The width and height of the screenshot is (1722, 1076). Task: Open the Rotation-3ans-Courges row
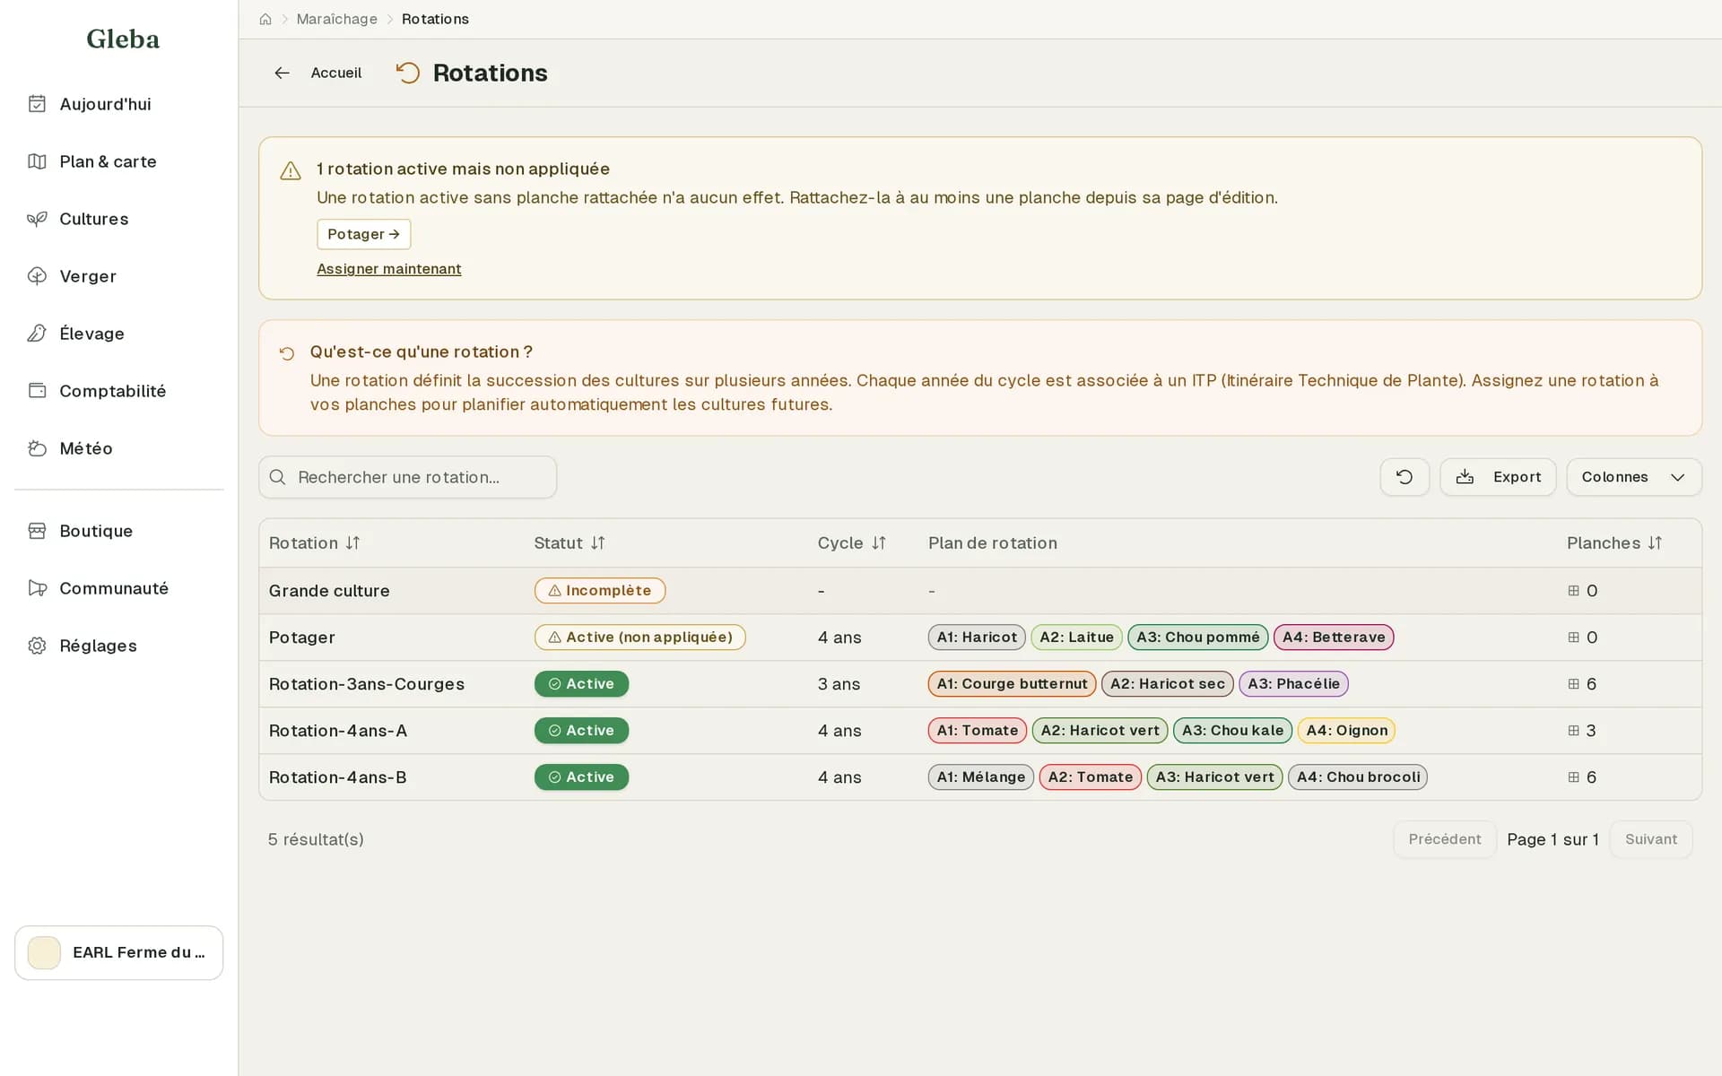(979, 684)
